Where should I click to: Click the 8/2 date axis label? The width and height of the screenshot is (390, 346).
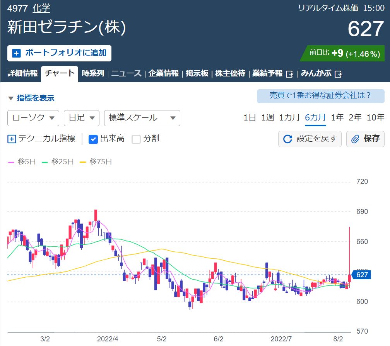tap(338, 339)
